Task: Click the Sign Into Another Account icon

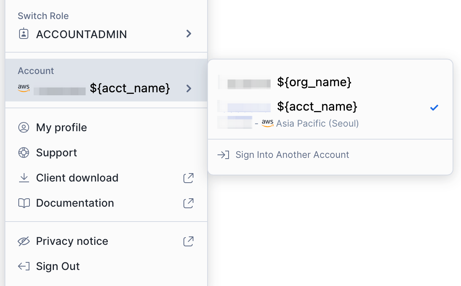Action: pyautogui.click(x=223, y=155)
